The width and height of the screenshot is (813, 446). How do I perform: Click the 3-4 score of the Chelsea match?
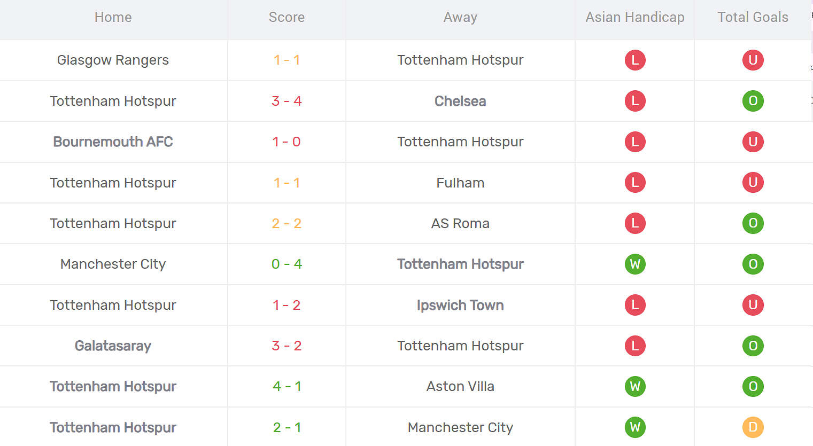[287, 101]
